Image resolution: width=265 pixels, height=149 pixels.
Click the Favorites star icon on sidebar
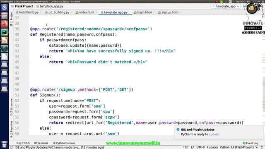12,137
